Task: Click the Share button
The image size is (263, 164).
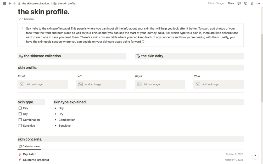Action: (x=231, y=3)
